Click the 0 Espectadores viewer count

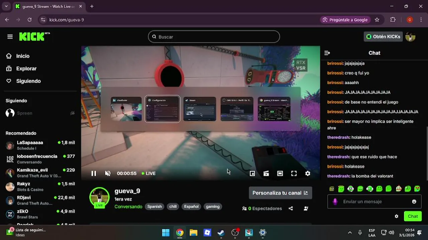(x=262, y=208)
